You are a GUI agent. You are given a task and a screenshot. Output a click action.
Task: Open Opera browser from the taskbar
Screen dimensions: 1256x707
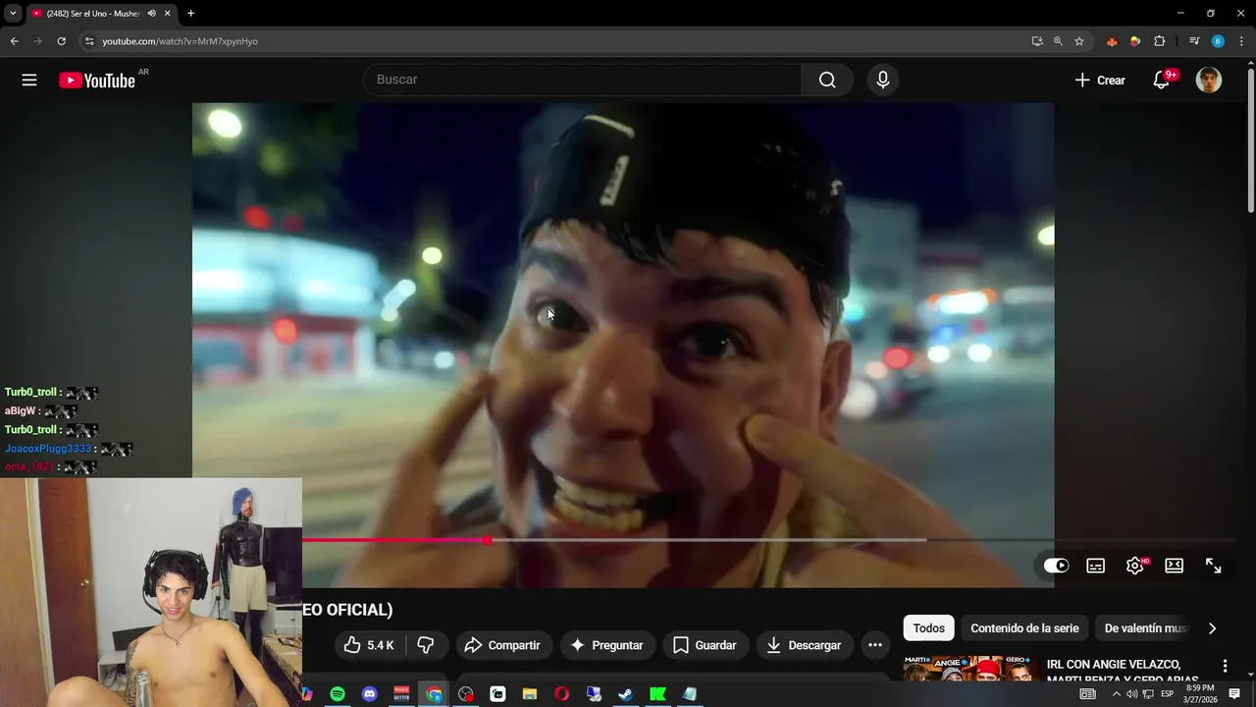coord(561,694)
